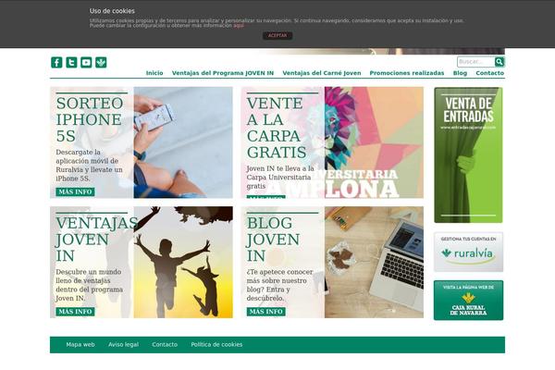Click the Caja Rural wheat logo icon
555x370 pixels.
click(x=101, y=62)
